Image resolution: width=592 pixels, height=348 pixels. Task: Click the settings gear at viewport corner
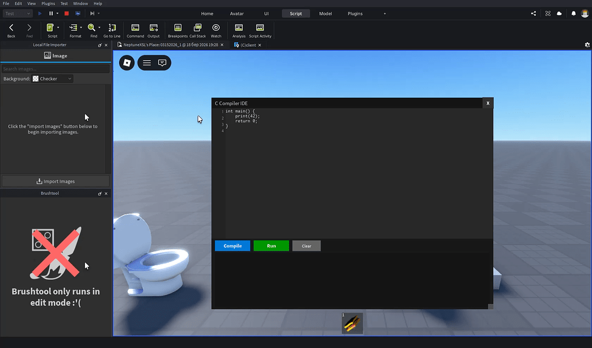click(x=587, y=45)
